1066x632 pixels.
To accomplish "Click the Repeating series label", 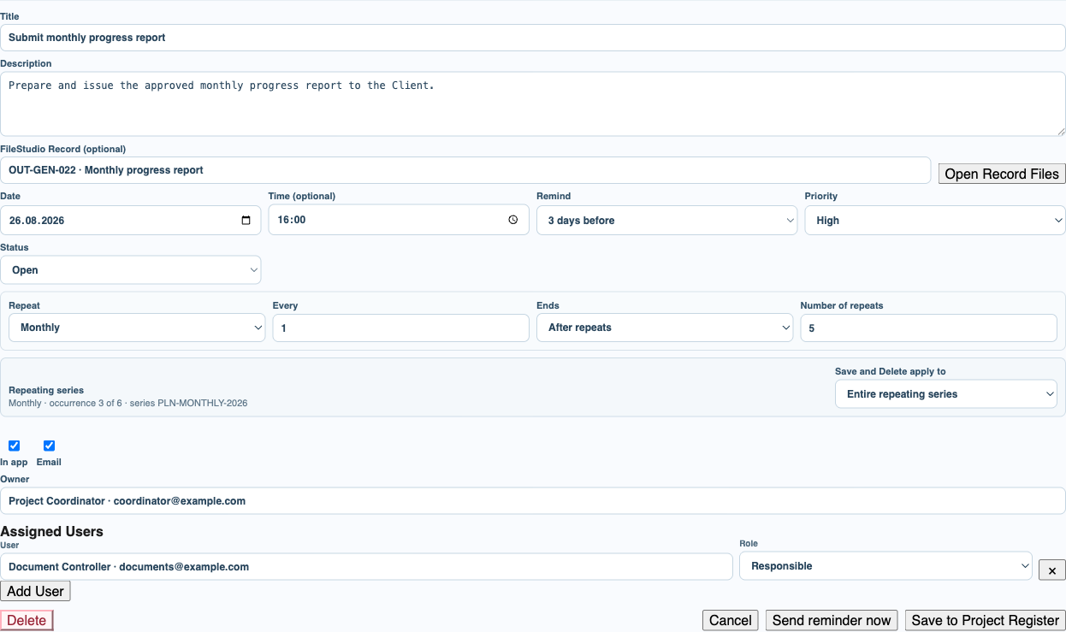I will coord(46,390).
